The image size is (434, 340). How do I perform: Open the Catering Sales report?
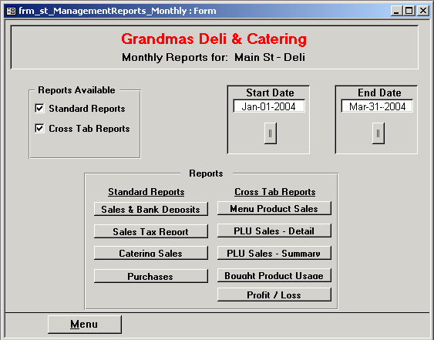151,253
